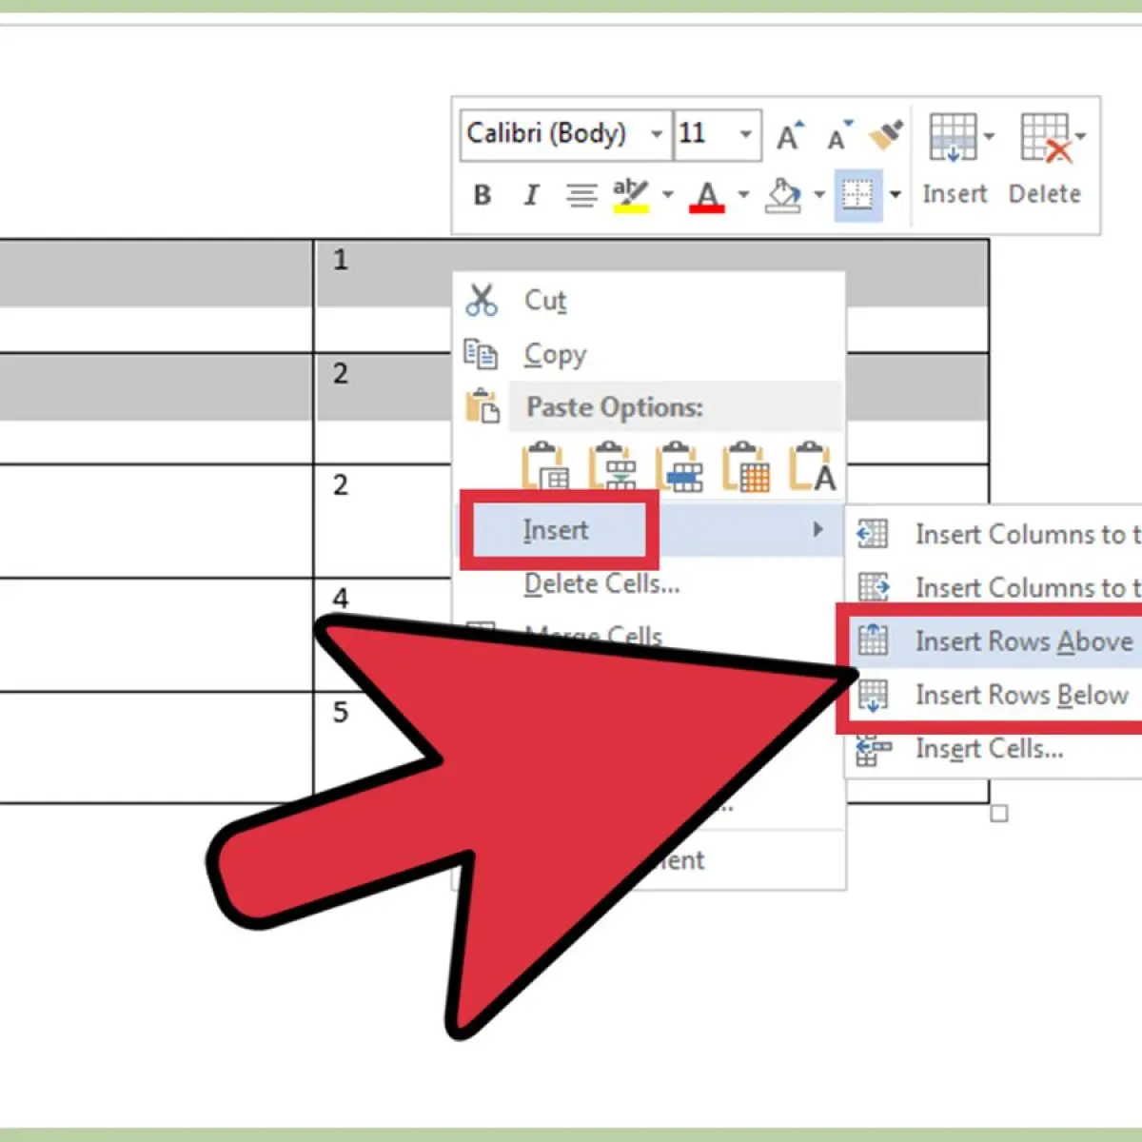Open the font size 11 dropdown

[x=746, y=134]
